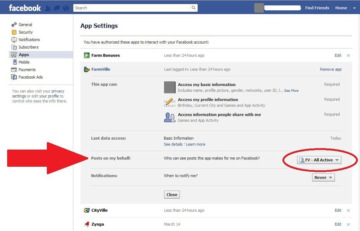
Task: Click Learn more under Last data access
Action: coord(196,144)
